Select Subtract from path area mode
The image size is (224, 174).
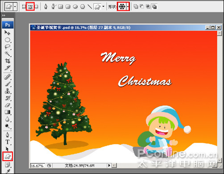tap(142, 6)
